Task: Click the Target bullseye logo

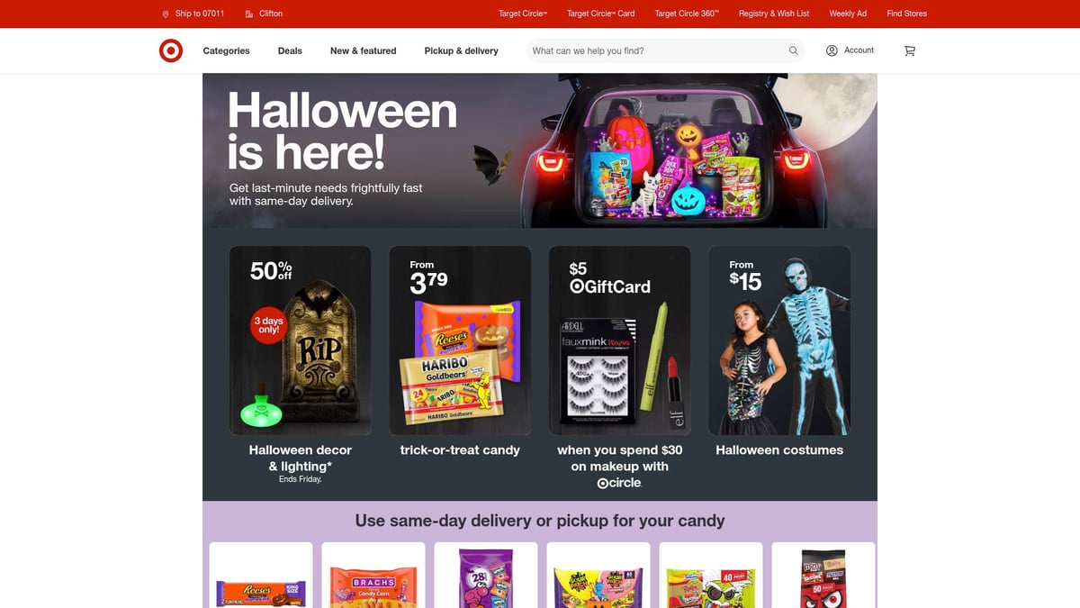Action: [171, 50]
